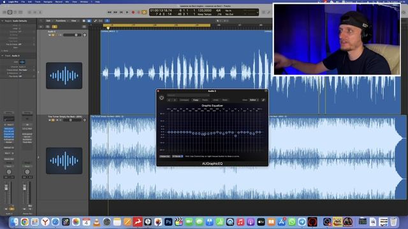The height and width of the screenshot is (229, 408).
Task: Open the Track menu in menu bar
Action: (38, 1)
